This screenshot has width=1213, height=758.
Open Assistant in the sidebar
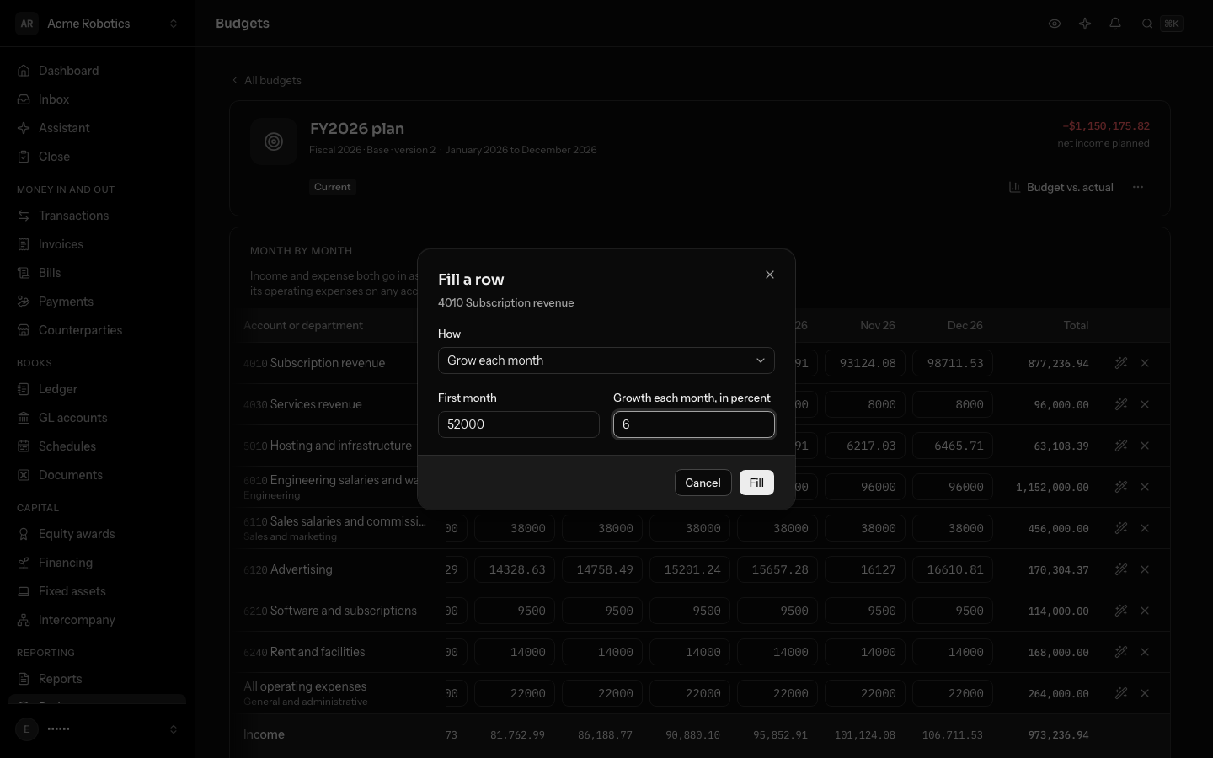98,128
